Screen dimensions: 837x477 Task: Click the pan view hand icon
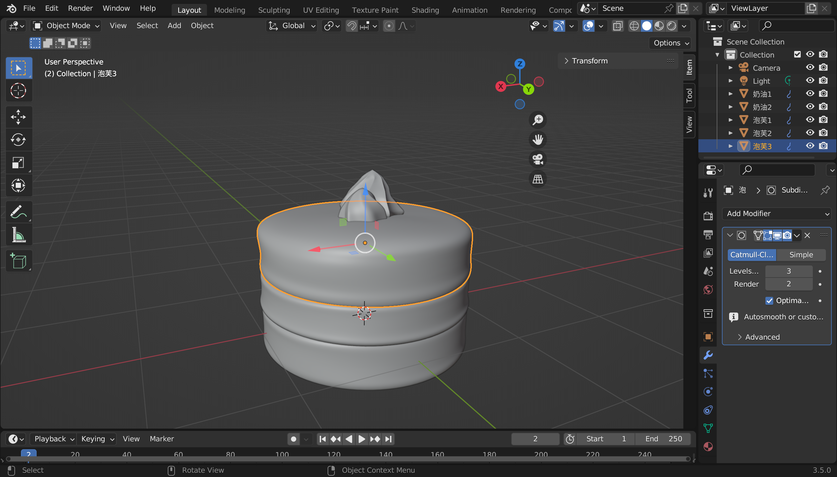(538, 140)
